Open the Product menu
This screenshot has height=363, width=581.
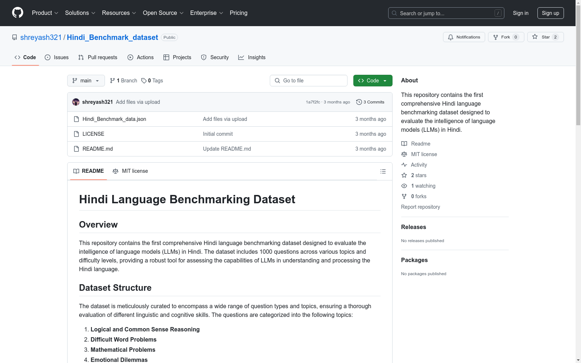[45, 13]
